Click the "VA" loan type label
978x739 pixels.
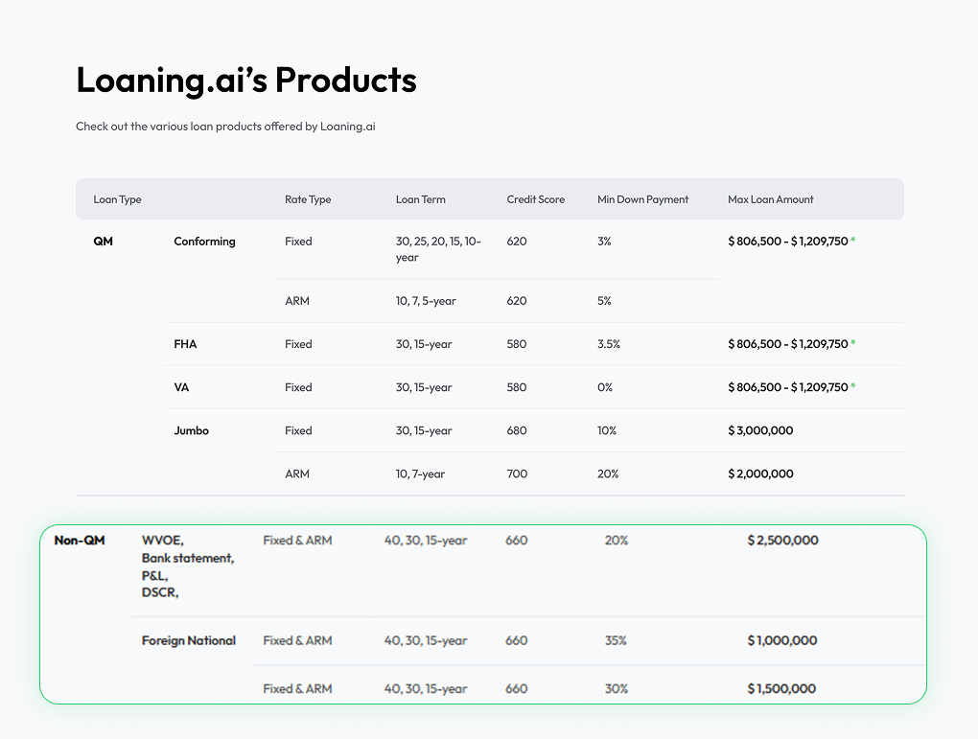pos(181,387)
